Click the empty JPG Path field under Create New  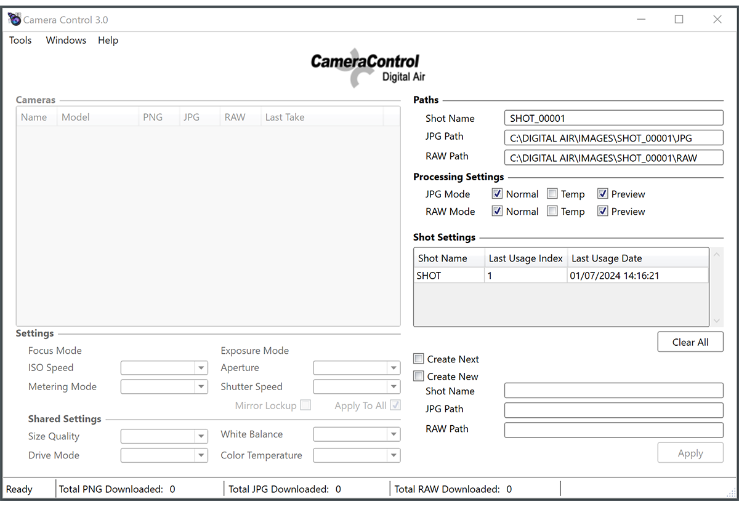(x=614, y=410)
